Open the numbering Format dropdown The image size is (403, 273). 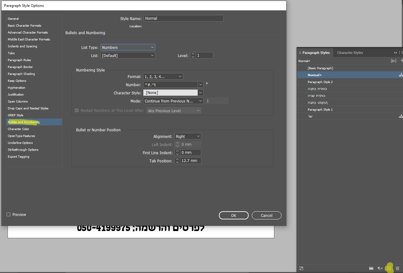coord(163,76)
